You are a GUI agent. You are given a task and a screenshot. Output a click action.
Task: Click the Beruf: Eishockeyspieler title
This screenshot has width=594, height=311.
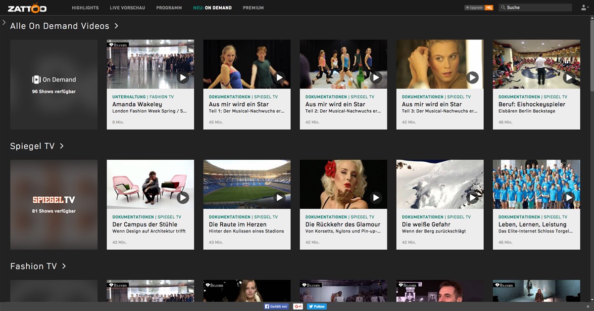[x=532, y=104]
